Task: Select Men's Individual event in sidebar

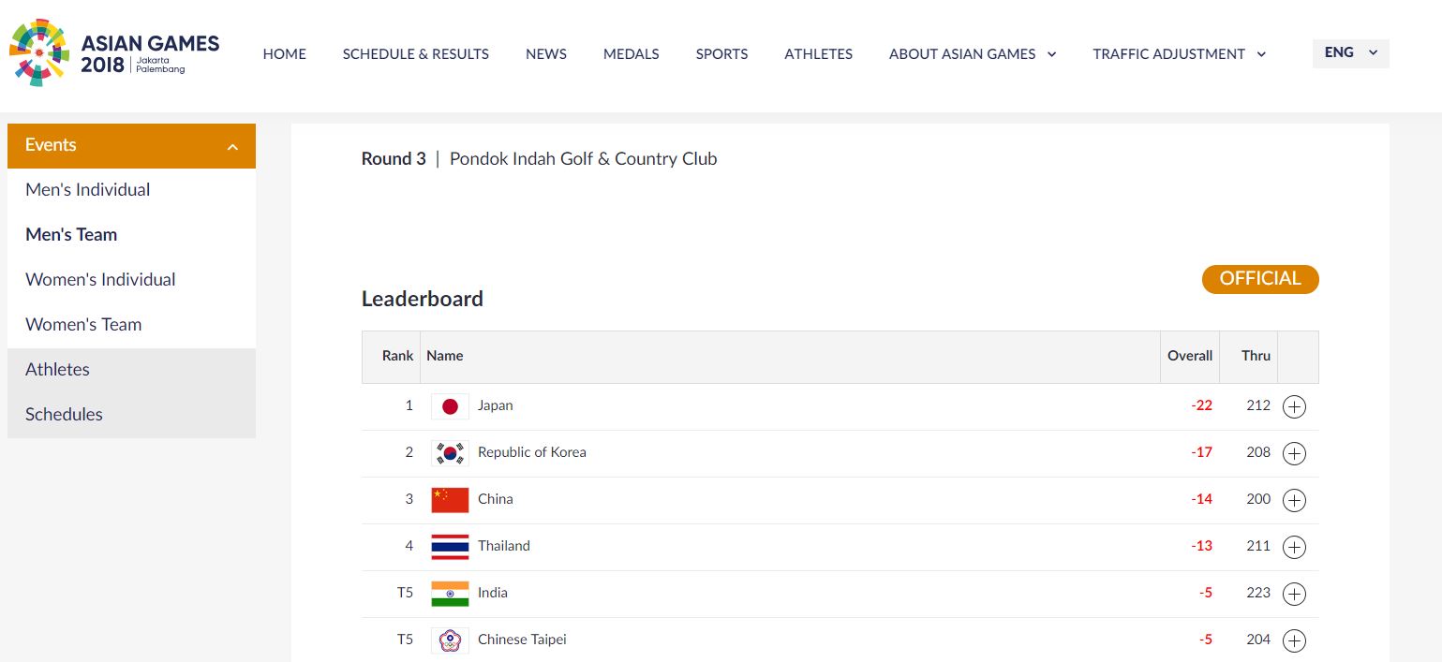Action: pyautogui.click(x=87, y=190)
